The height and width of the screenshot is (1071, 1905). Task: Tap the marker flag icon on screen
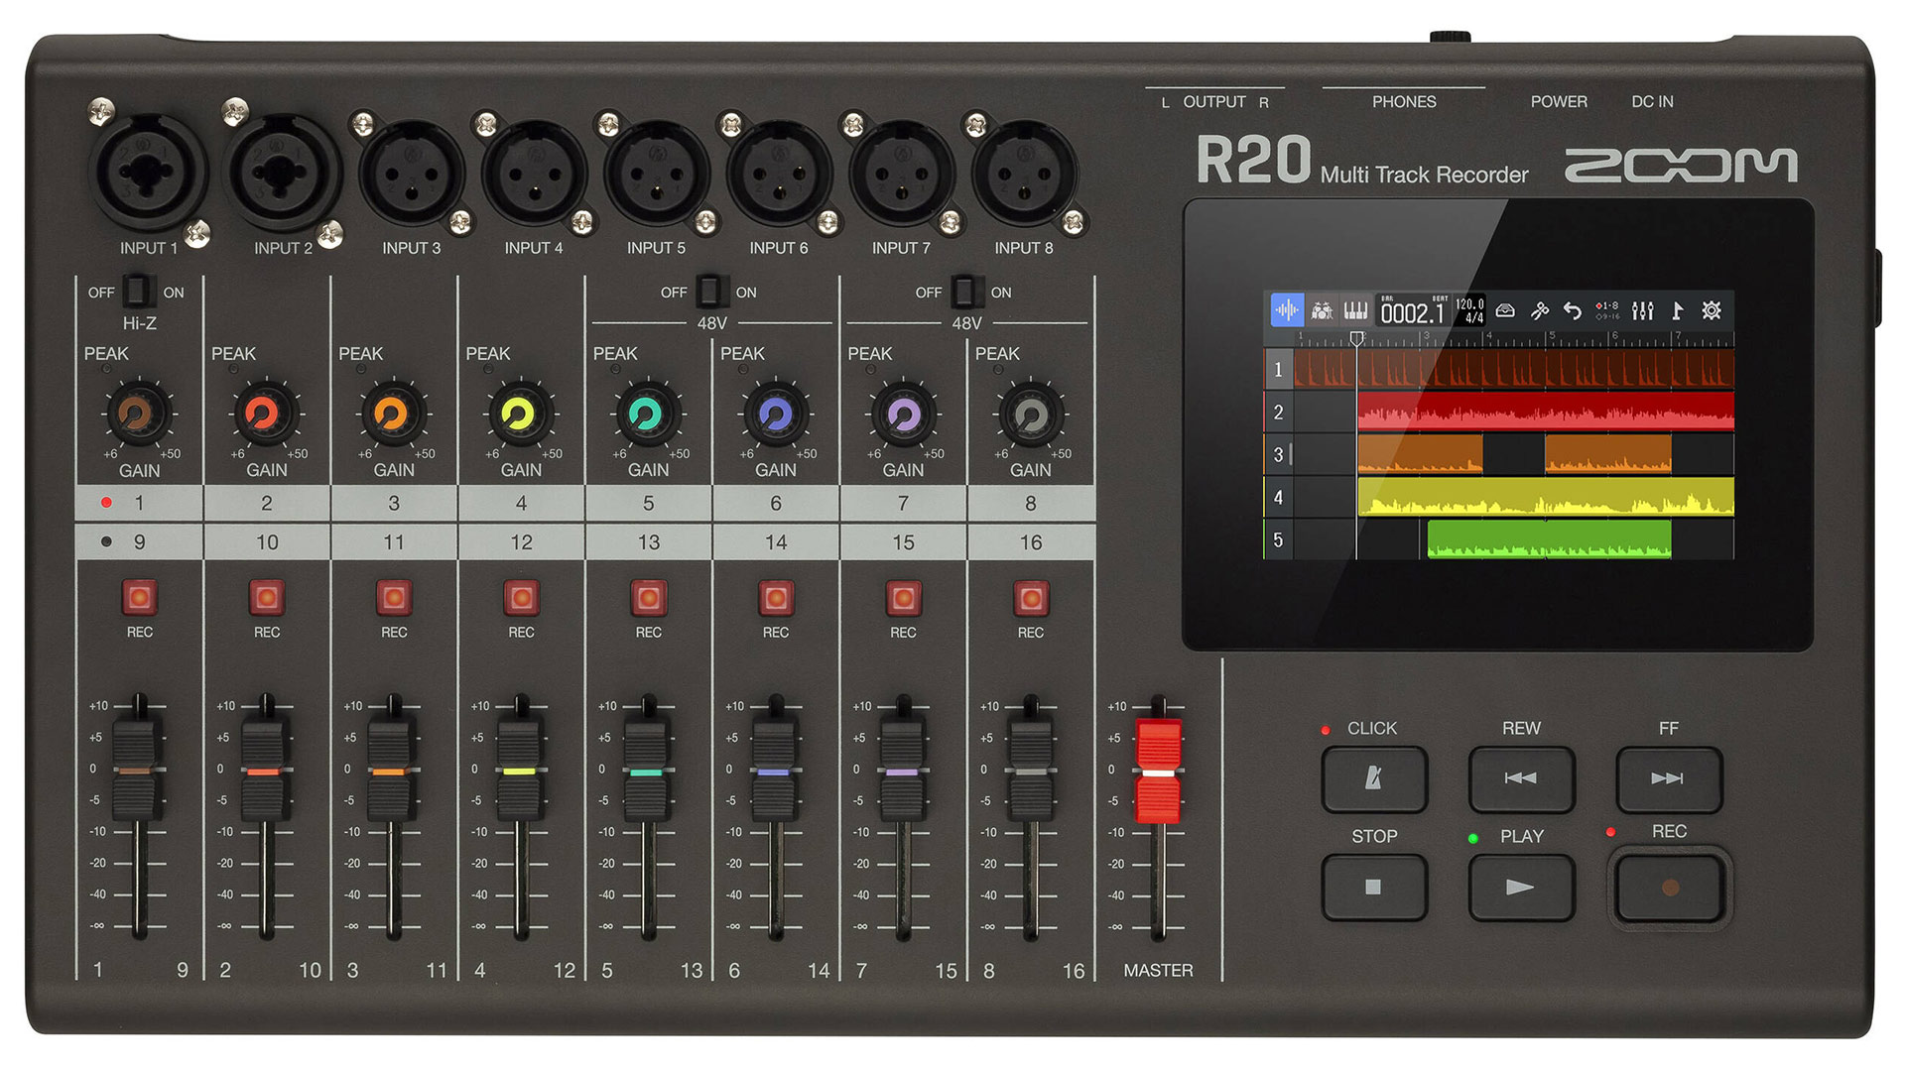point(1677,311)
